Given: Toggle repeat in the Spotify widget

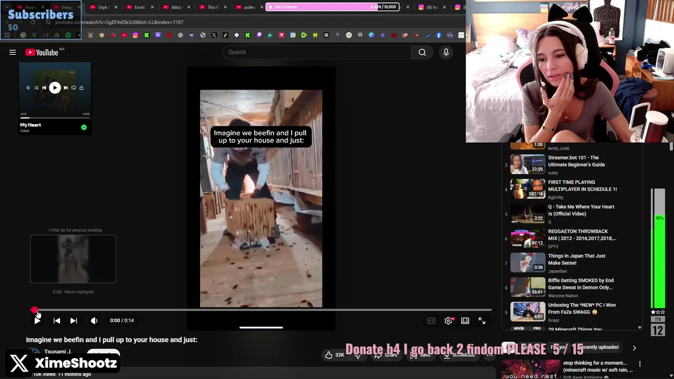Looking at the screenshot, I should click(x=73, y=88).
